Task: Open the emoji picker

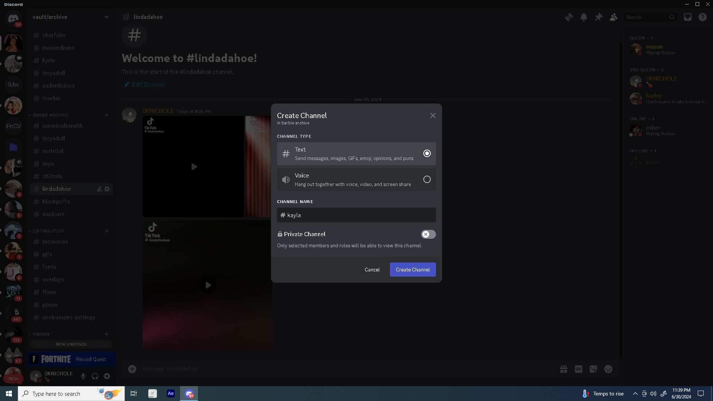Action: pos(608,369)
